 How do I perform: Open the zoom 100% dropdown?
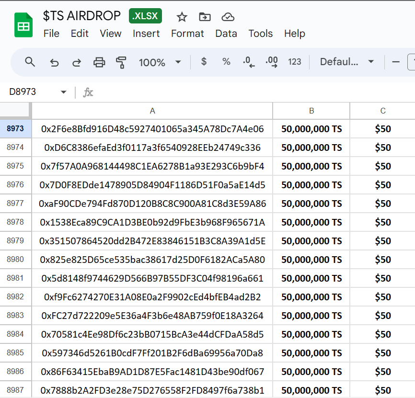point(160,62)
